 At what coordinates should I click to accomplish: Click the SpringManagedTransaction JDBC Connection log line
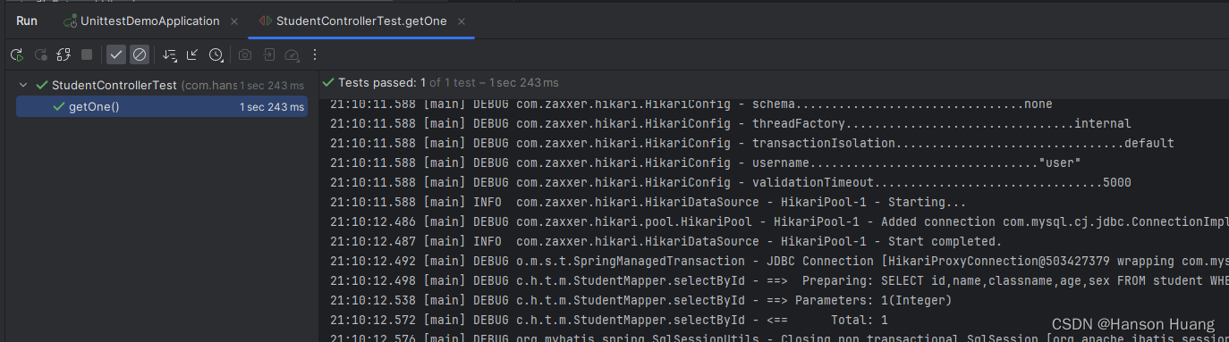tap(778, 261)
